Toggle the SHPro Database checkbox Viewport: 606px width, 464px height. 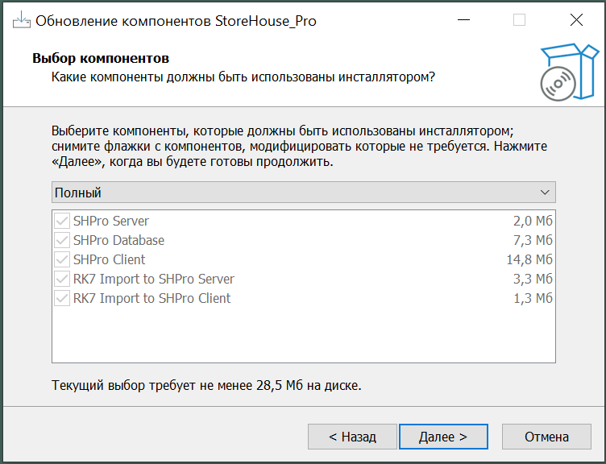click(62, 240)
